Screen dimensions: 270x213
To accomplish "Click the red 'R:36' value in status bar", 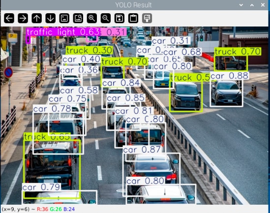I will click(42, 209).
